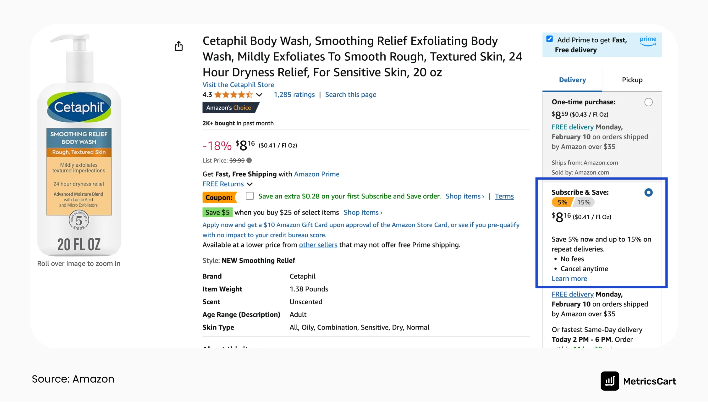Click the share/upload icon near product title
The width and height of the screenshot is (708, 402).
(x=178, y=46)
